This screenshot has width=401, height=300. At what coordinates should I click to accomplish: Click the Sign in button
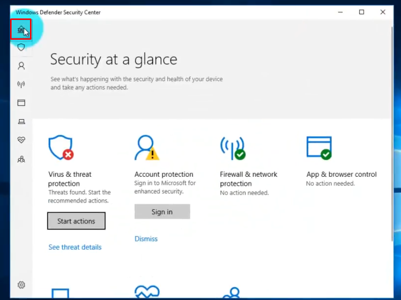[x=162, y=211]
